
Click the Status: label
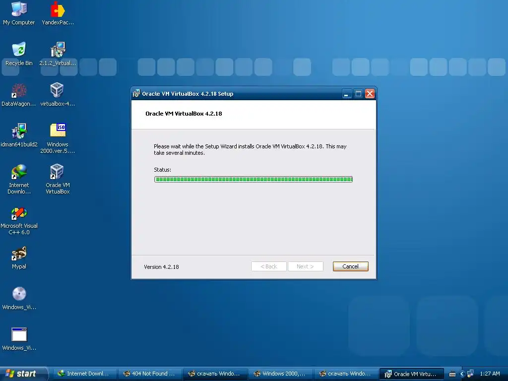coord(162,170)
